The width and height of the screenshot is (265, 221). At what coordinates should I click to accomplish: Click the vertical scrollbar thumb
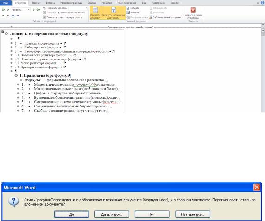263,34
